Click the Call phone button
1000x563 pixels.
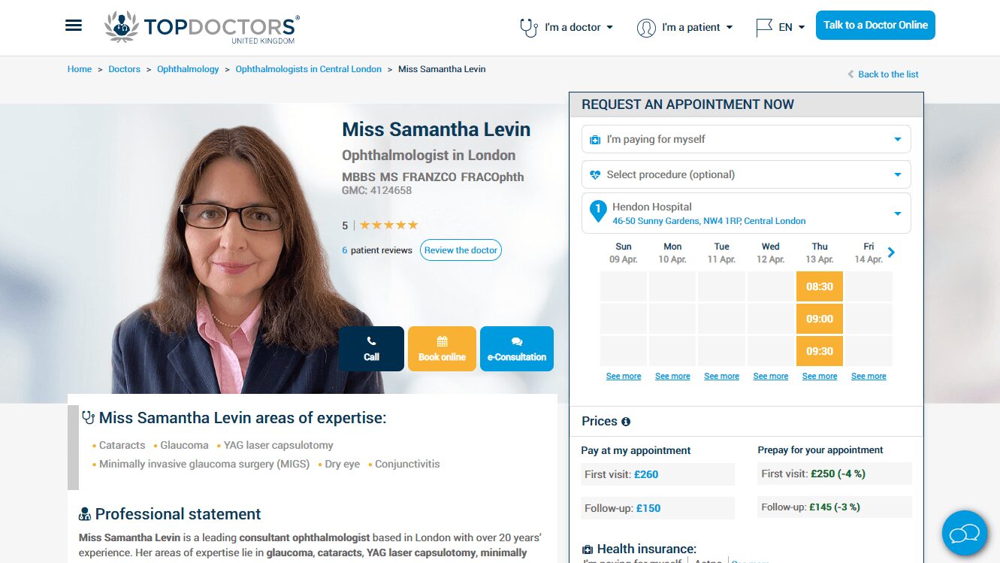coord(371,349)
